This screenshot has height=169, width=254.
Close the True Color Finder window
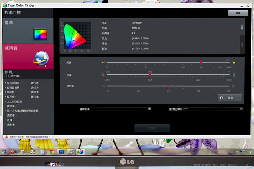pos(248,5)
